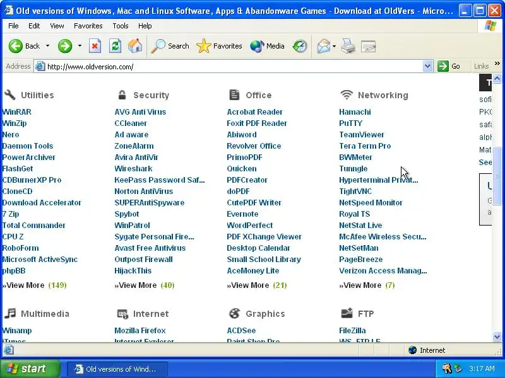Image resolution: width=505 pixels, height=378 pixels.
Task: Select the Old versions taskbar button
Action: tap(117, 369)
